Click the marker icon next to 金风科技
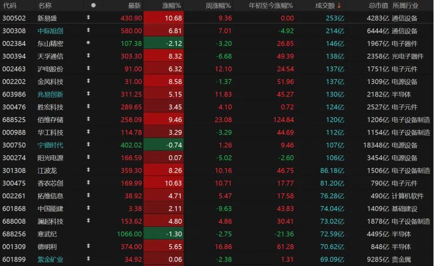 tap(88, 81)
